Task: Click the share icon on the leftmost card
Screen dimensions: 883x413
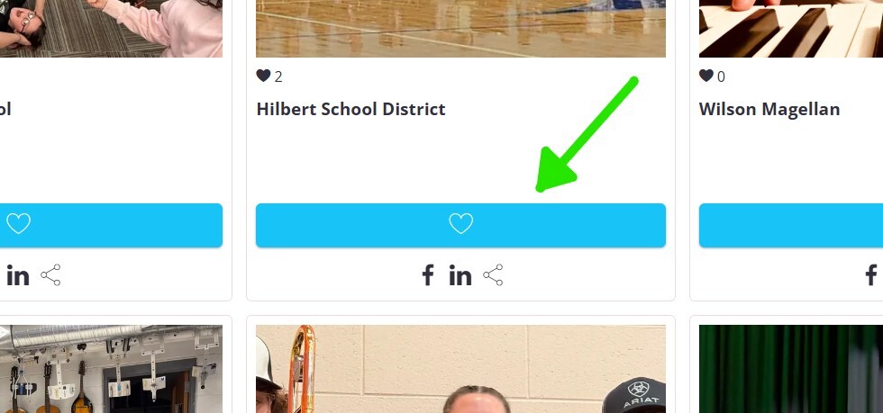Action: (50, 275)
